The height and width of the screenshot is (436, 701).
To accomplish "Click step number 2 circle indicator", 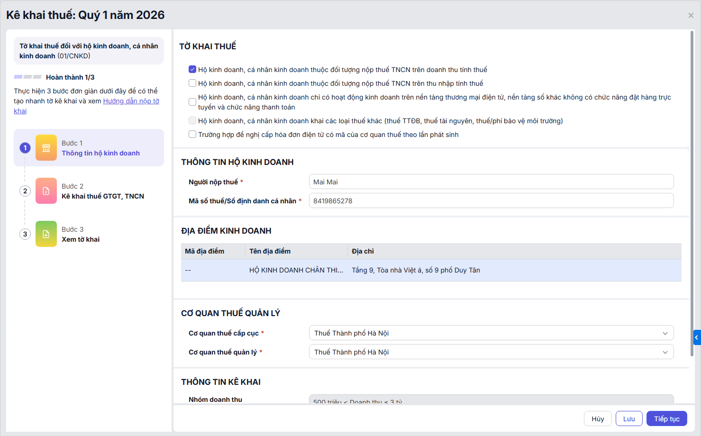I will coord(25,191).
